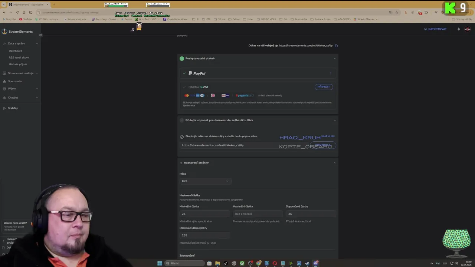Click the Maximální délka zprávy field
Screen dimensions: 475x267
pyautogui.click(x=205, y=235)
